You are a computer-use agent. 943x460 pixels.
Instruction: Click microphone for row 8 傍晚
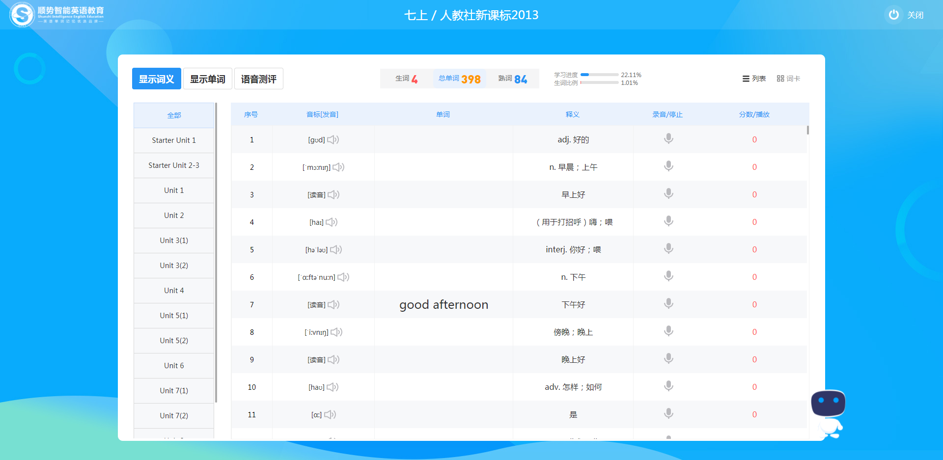pos(668,331)
